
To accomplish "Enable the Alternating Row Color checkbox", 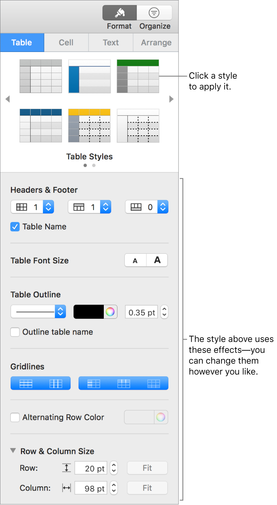I will pyautogui.click(x=15, y=417).
